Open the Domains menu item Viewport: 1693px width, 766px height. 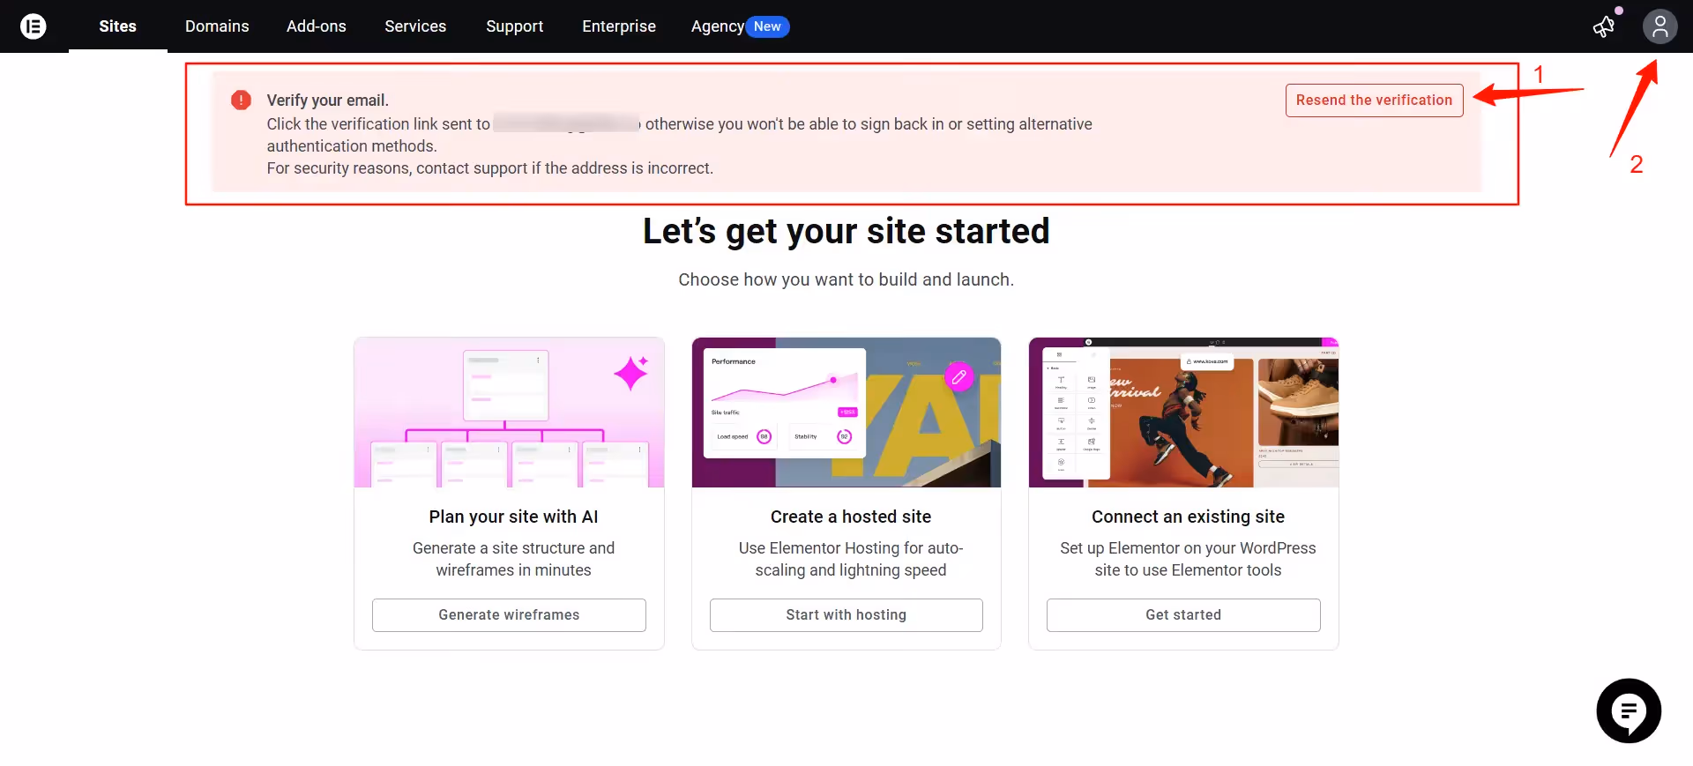[x=217, y=26]
